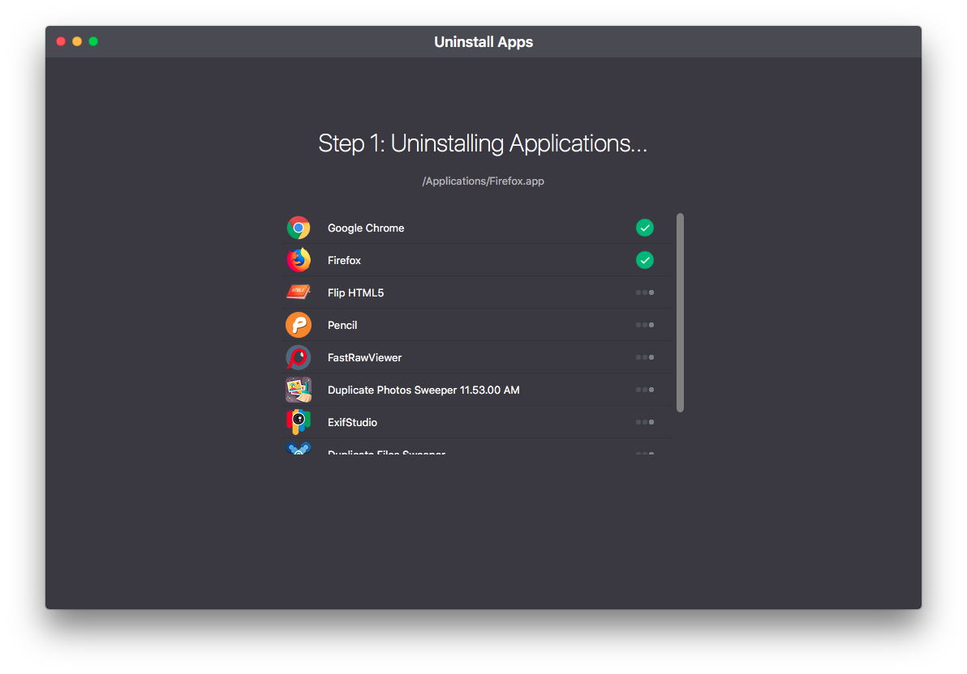Select the Firefox name text

344,261
